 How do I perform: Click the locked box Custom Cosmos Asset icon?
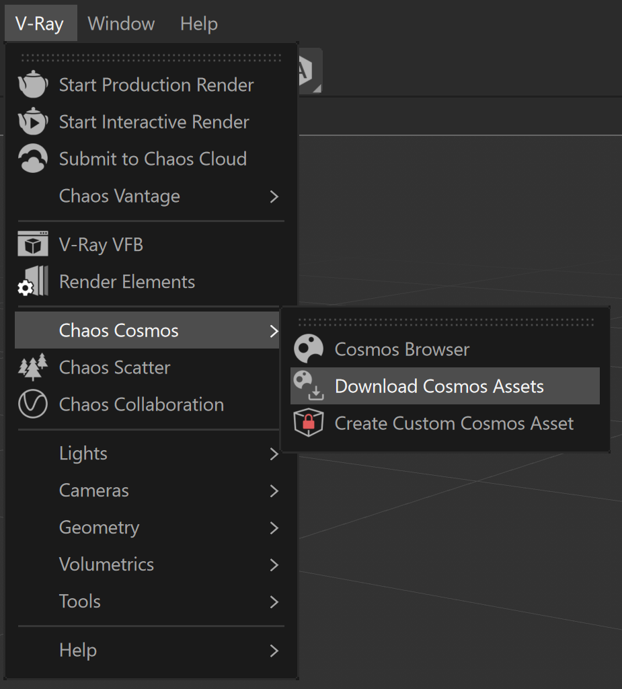point(309,423)
